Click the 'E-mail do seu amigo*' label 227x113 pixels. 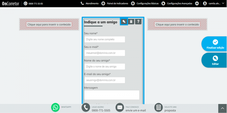point(97,74)
